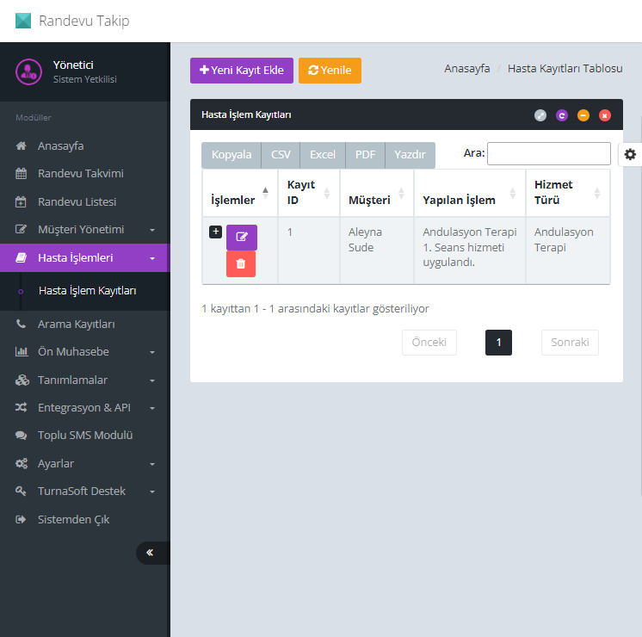Image resolution: width=642 pixels, height=637 pixels.
Task: Click the Ara search input field
Action: pyautogui.click(x=548, y=154)
